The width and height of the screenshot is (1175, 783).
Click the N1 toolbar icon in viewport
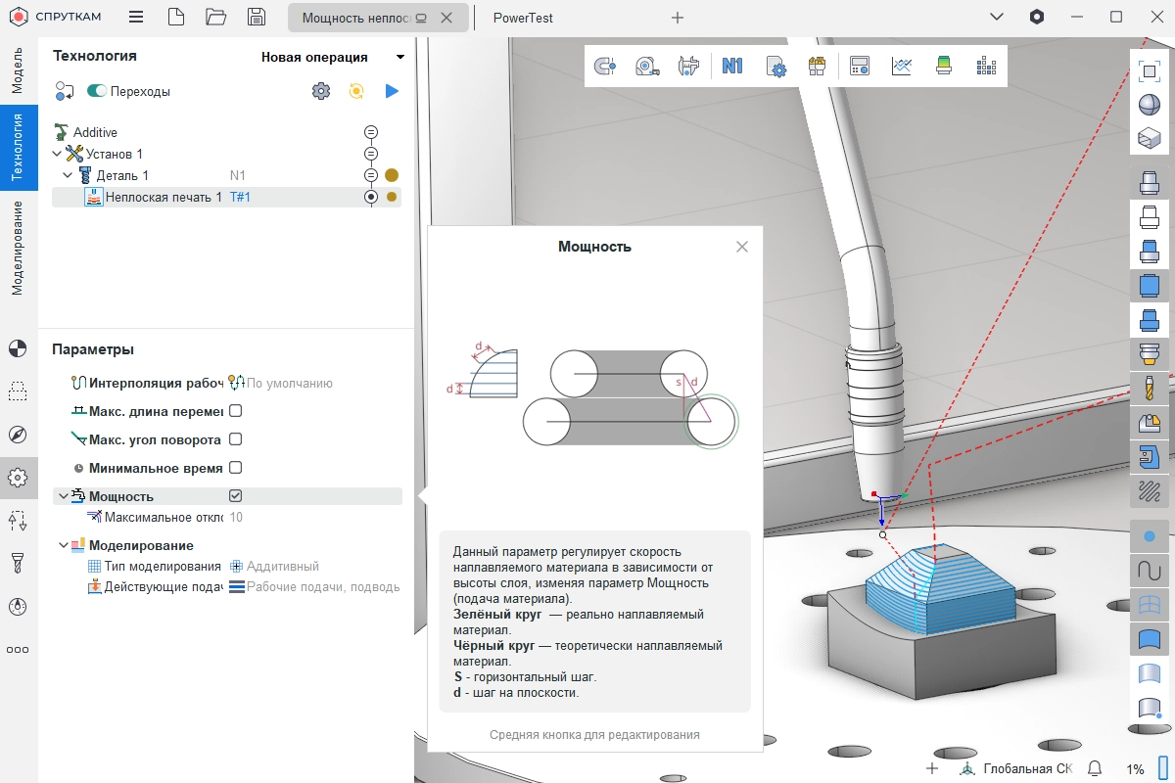(x=732, y=67)
